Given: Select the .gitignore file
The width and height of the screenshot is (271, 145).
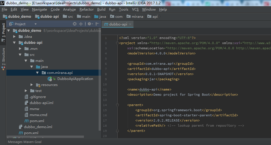Looking at the screenshot, I should point(38,97).
